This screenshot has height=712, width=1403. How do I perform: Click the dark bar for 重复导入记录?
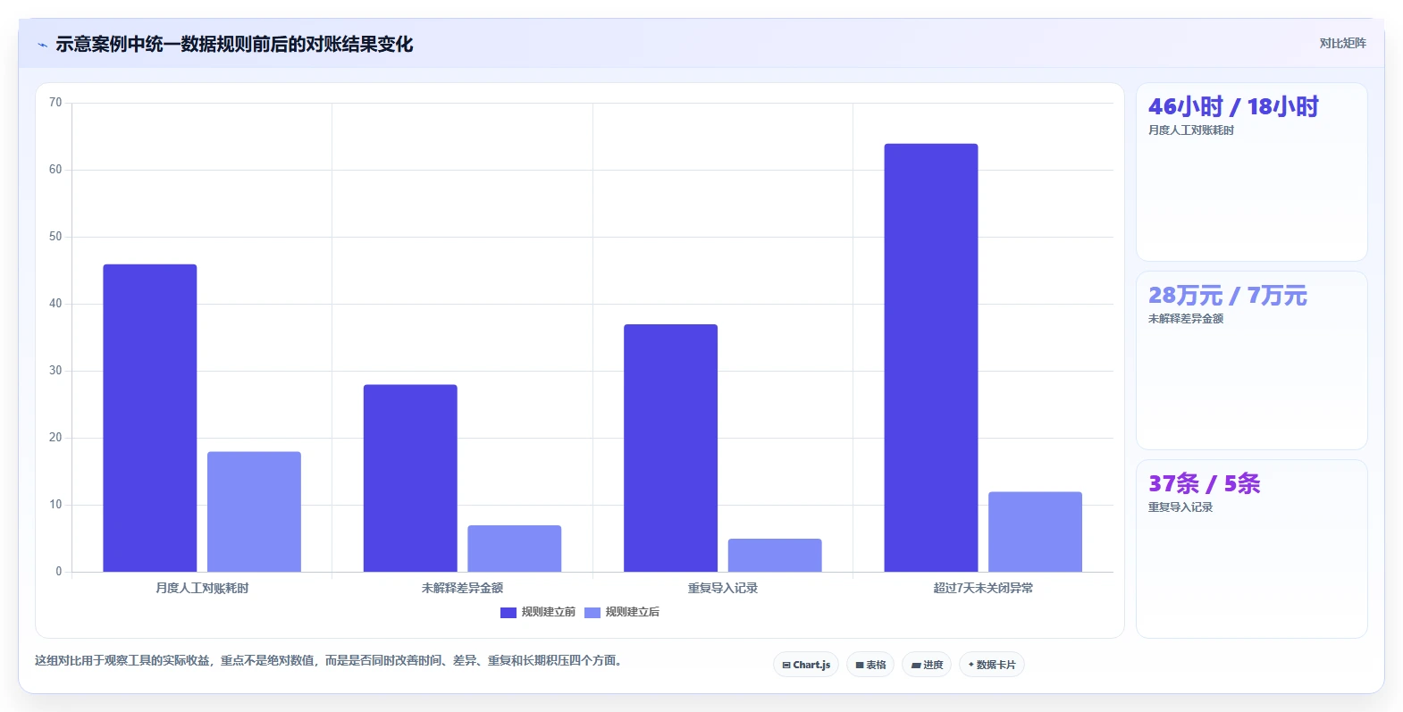(670, 448)
